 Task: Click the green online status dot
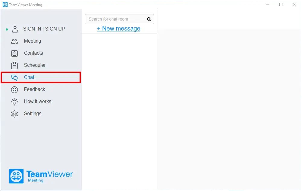coord(7,30)
